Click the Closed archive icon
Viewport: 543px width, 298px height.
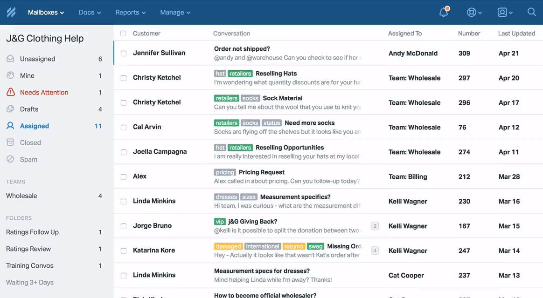click(10, 142)
